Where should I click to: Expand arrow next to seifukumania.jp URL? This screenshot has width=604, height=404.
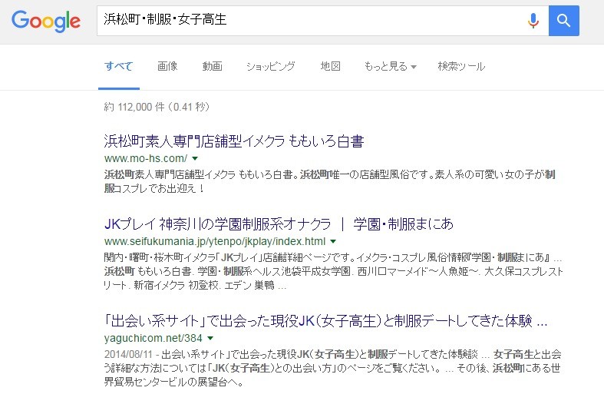[x=333, y=241]
